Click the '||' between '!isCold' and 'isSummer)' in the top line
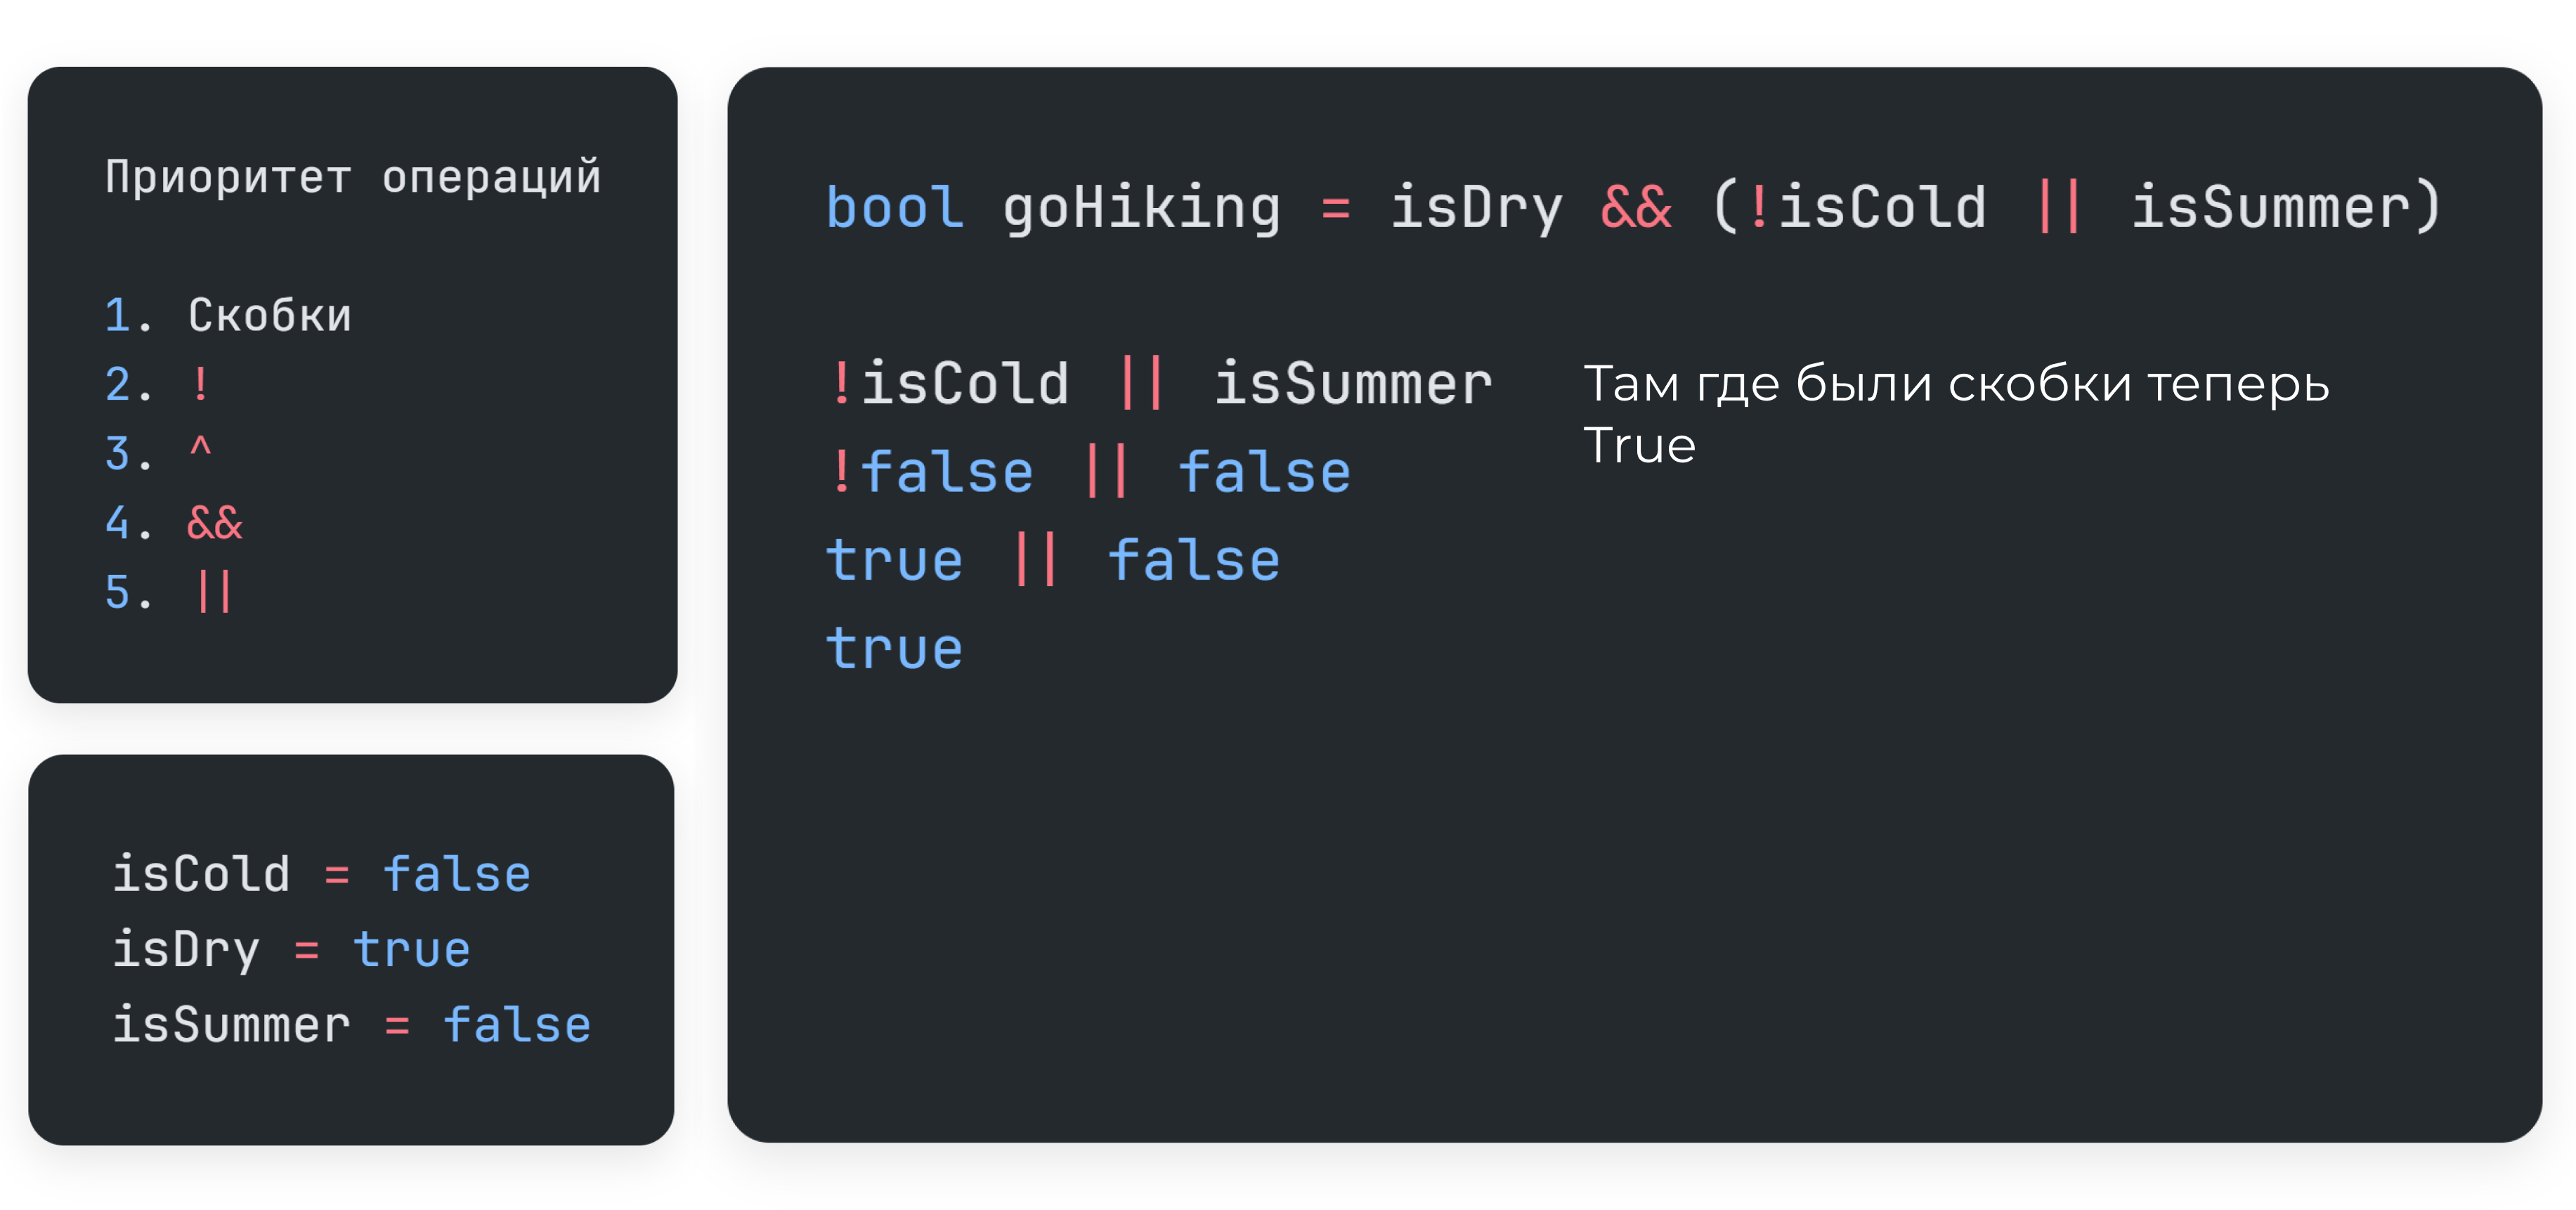The width and height of the screenshot is (2576, 1210). click(x=2059, y=208)
